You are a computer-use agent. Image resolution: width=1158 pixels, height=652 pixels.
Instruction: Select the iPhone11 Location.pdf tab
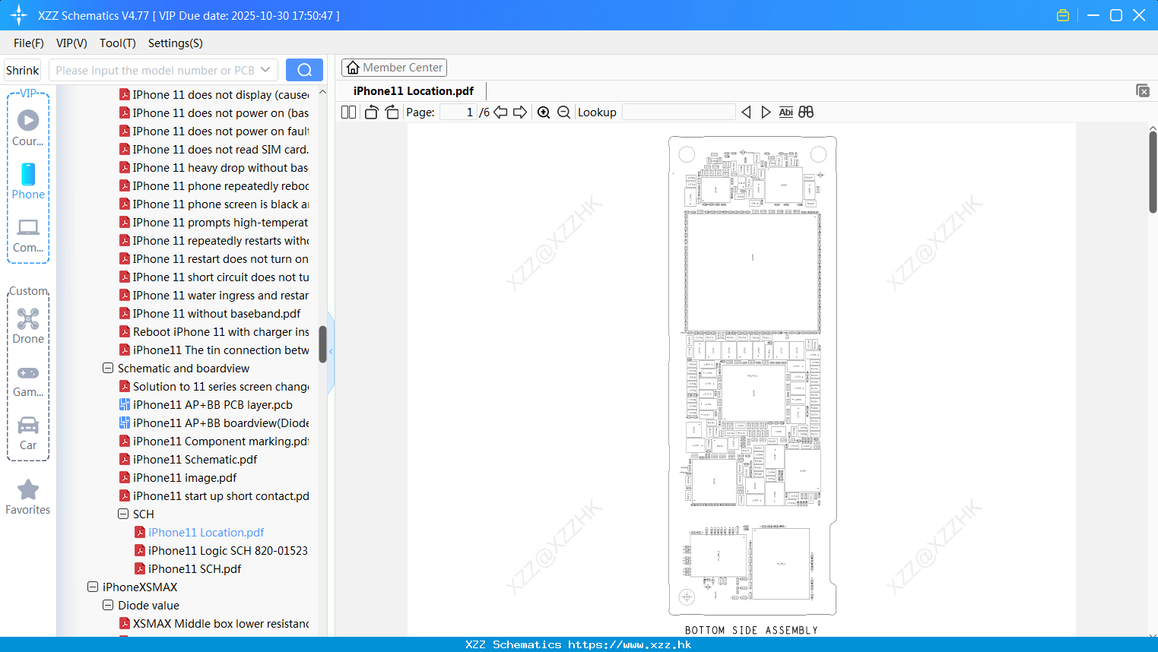[x=414, y=91]
